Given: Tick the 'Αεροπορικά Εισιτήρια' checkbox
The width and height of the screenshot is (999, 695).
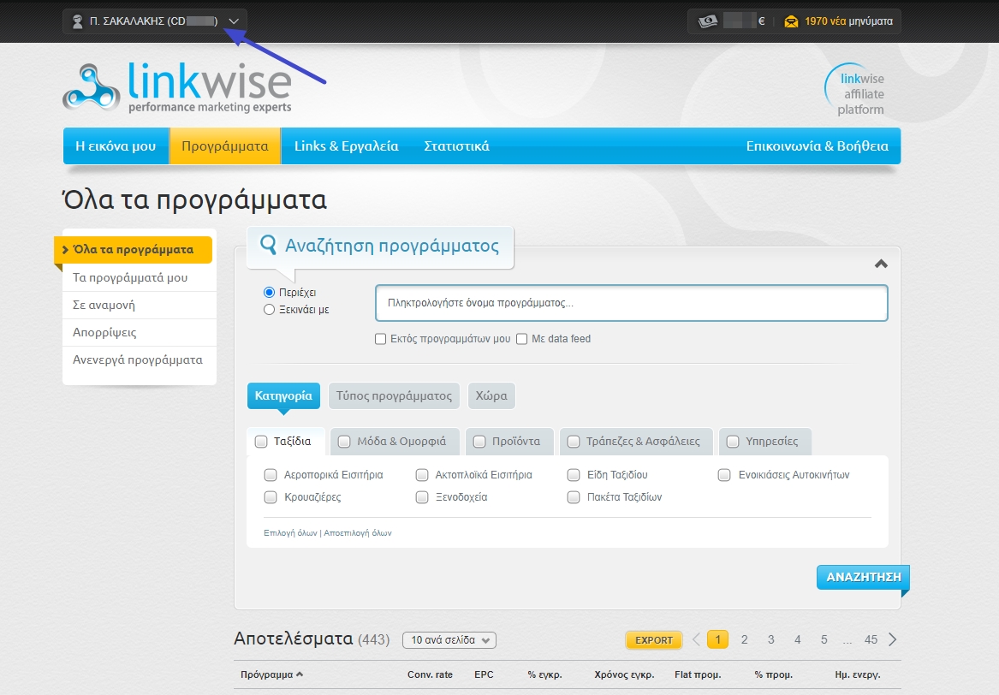Looking at the screenshot, I should tap(271, 475).
